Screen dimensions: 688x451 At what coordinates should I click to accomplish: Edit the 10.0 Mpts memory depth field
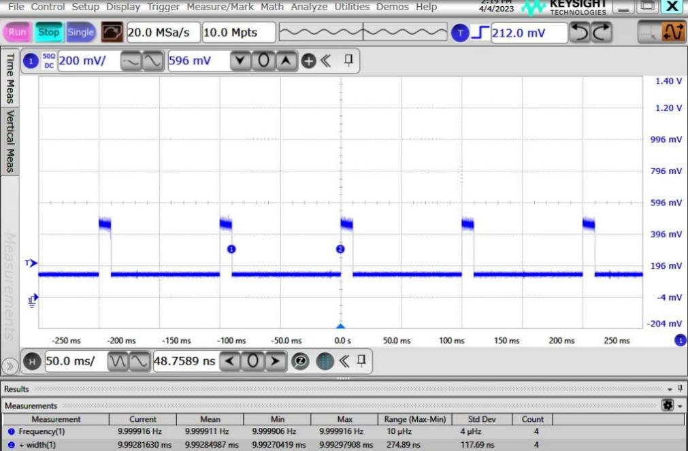(x=239, y=33)
